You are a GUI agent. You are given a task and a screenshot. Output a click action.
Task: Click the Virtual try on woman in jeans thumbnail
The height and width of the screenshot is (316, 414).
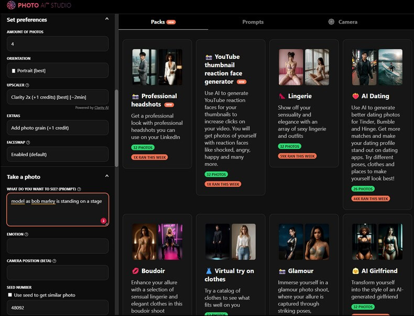click(244, 241)
